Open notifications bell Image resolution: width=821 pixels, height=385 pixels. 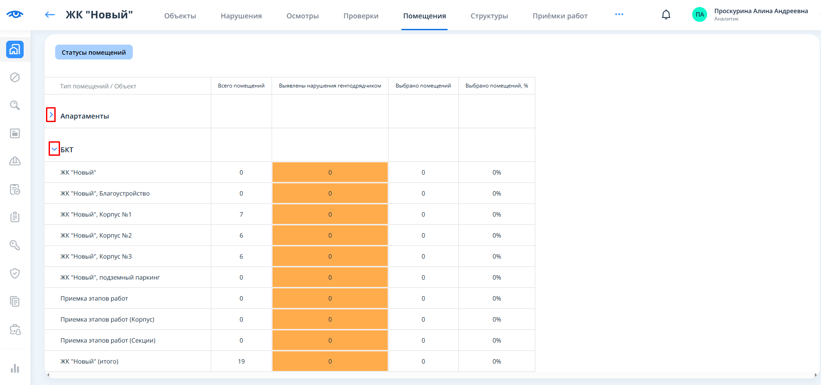coord(666,15)
